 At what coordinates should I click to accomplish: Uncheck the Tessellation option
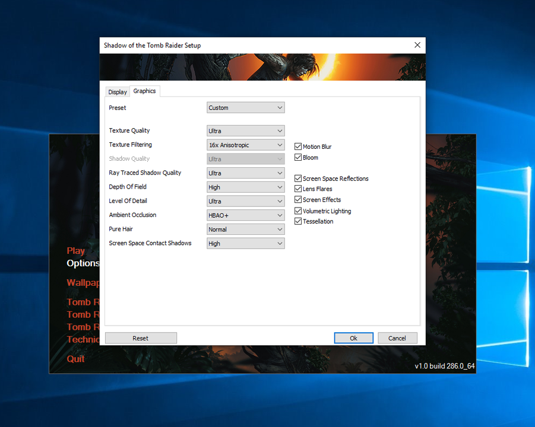298,222
